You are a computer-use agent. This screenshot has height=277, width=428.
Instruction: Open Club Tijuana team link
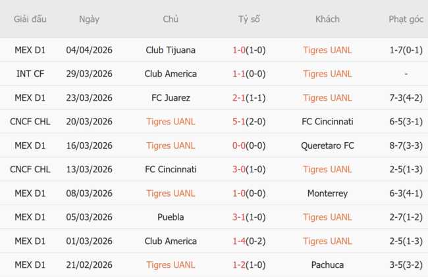click(x=171, y=50)
